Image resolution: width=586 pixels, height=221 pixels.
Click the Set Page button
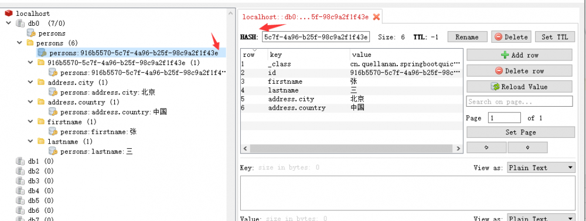[520, 132]
